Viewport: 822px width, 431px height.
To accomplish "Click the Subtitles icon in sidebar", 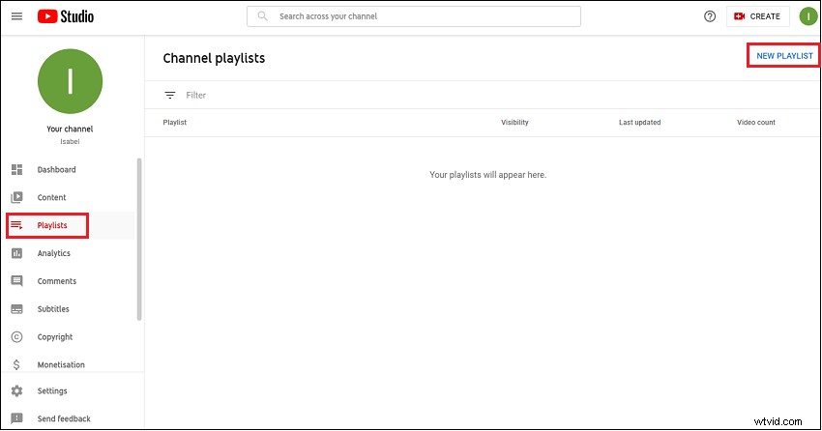I will tap(16, 309).
